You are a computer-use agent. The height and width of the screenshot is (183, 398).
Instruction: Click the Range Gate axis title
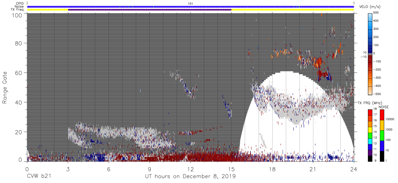[x=5, y=87]
